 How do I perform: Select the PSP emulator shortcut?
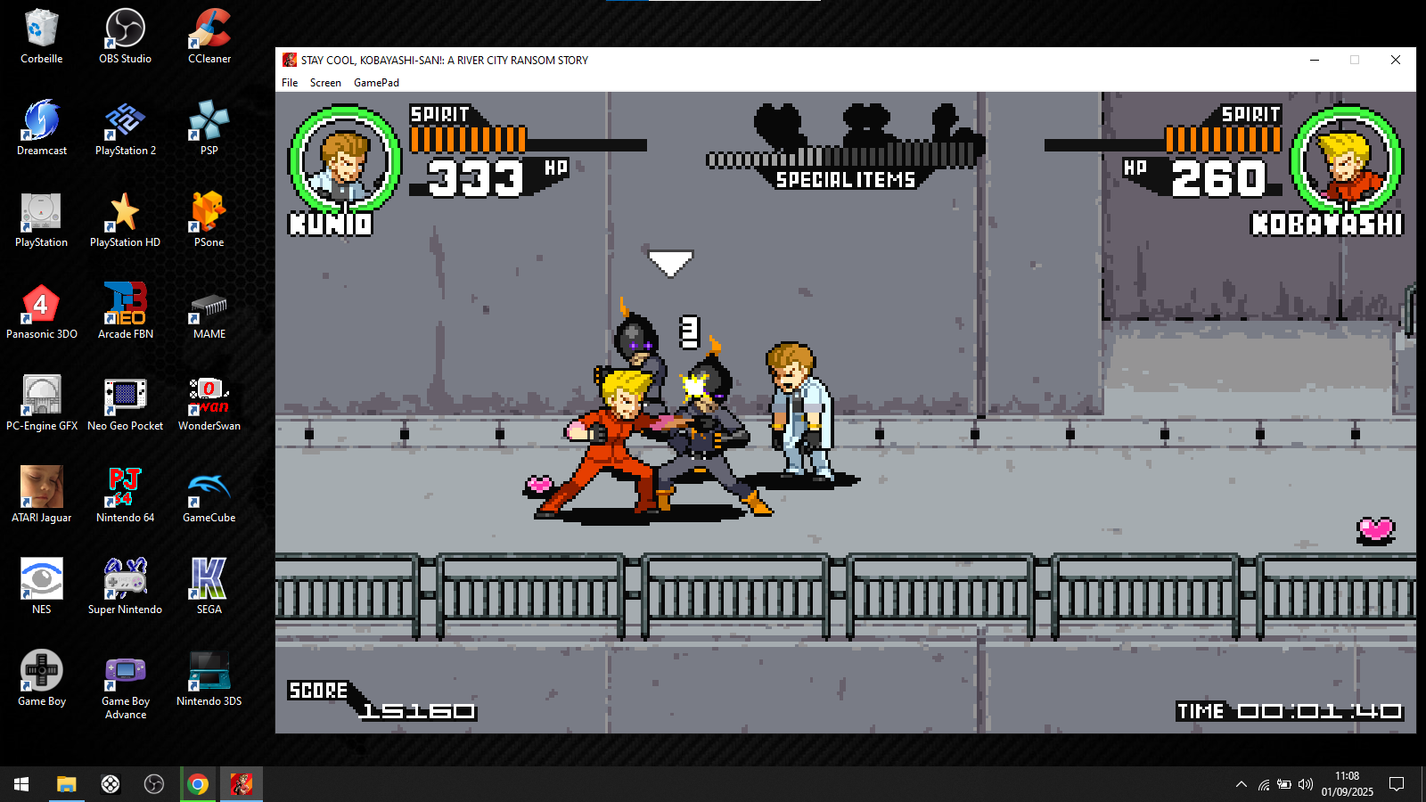[209, 128]
